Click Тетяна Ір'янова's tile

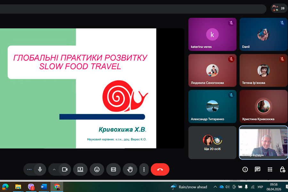click(x=263, y=70)
